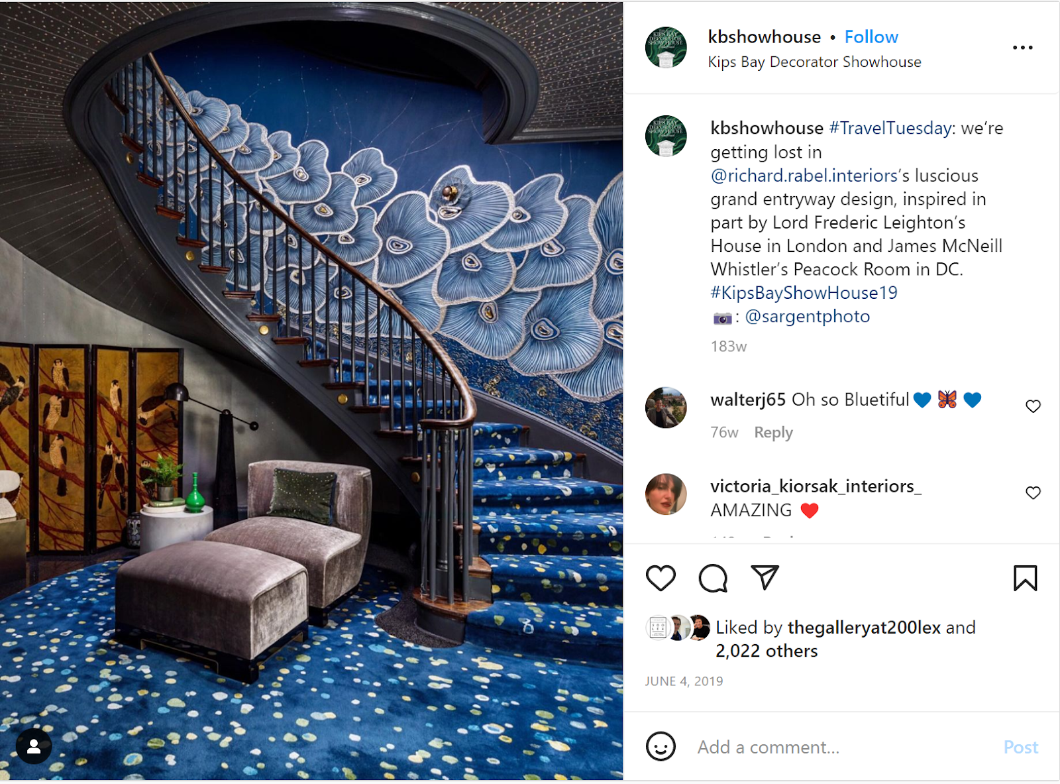Follow the kbshowhouse account

(871, 37)
